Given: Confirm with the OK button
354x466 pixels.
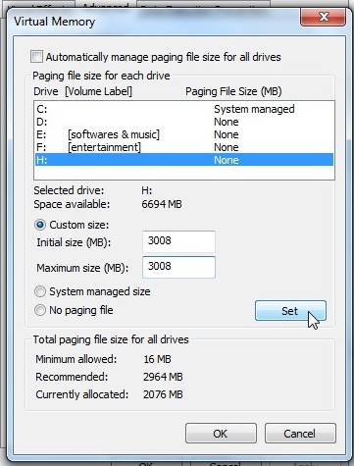Looking at the screenshot, I should (x=221, y=434).
